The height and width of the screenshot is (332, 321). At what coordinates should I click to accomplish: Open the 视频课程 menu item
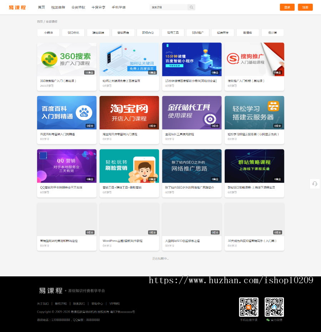coord(58,7)
